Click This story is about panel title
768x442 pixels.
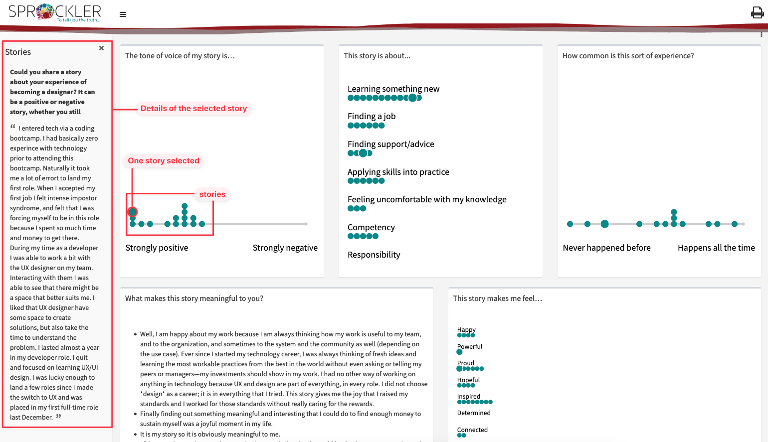point(377,56)
